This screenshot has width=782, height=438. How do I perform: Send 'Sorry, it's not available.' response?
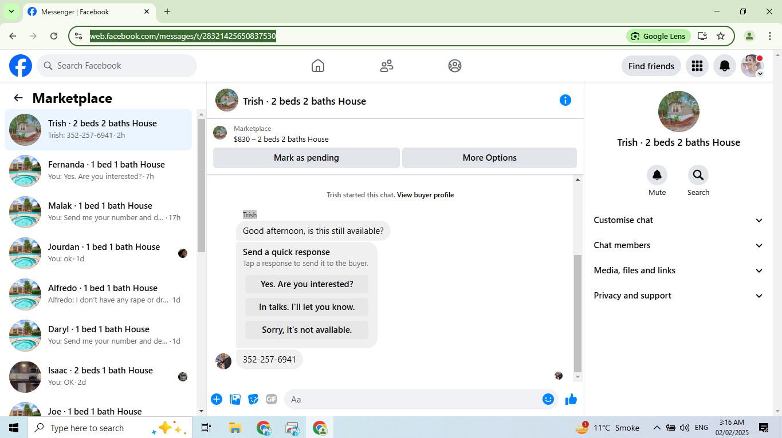pyautogui.click(x=306, y=330)
